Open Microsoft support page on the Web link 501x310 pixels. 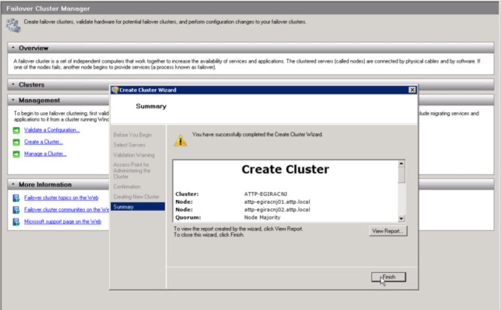(63, 221)
